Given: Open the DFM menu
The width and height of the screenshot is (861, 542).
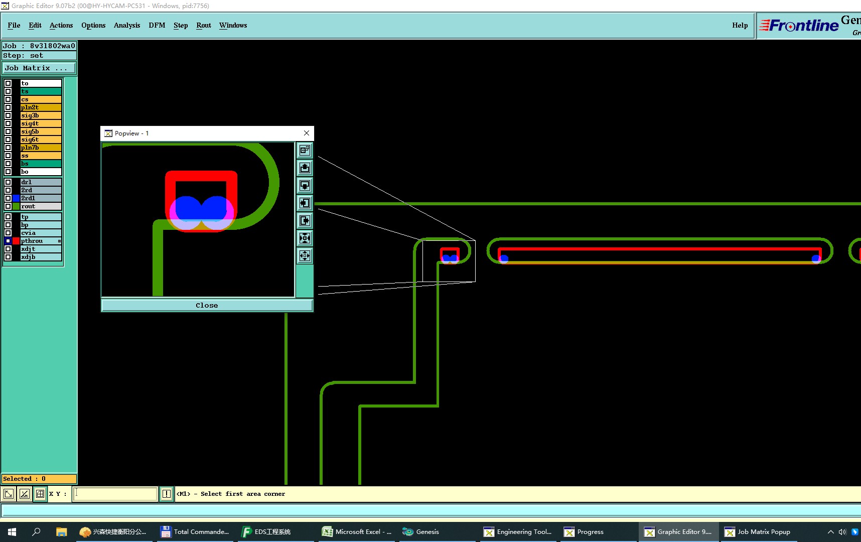Looking at the screenshot, I should click(x=157, y=25).
